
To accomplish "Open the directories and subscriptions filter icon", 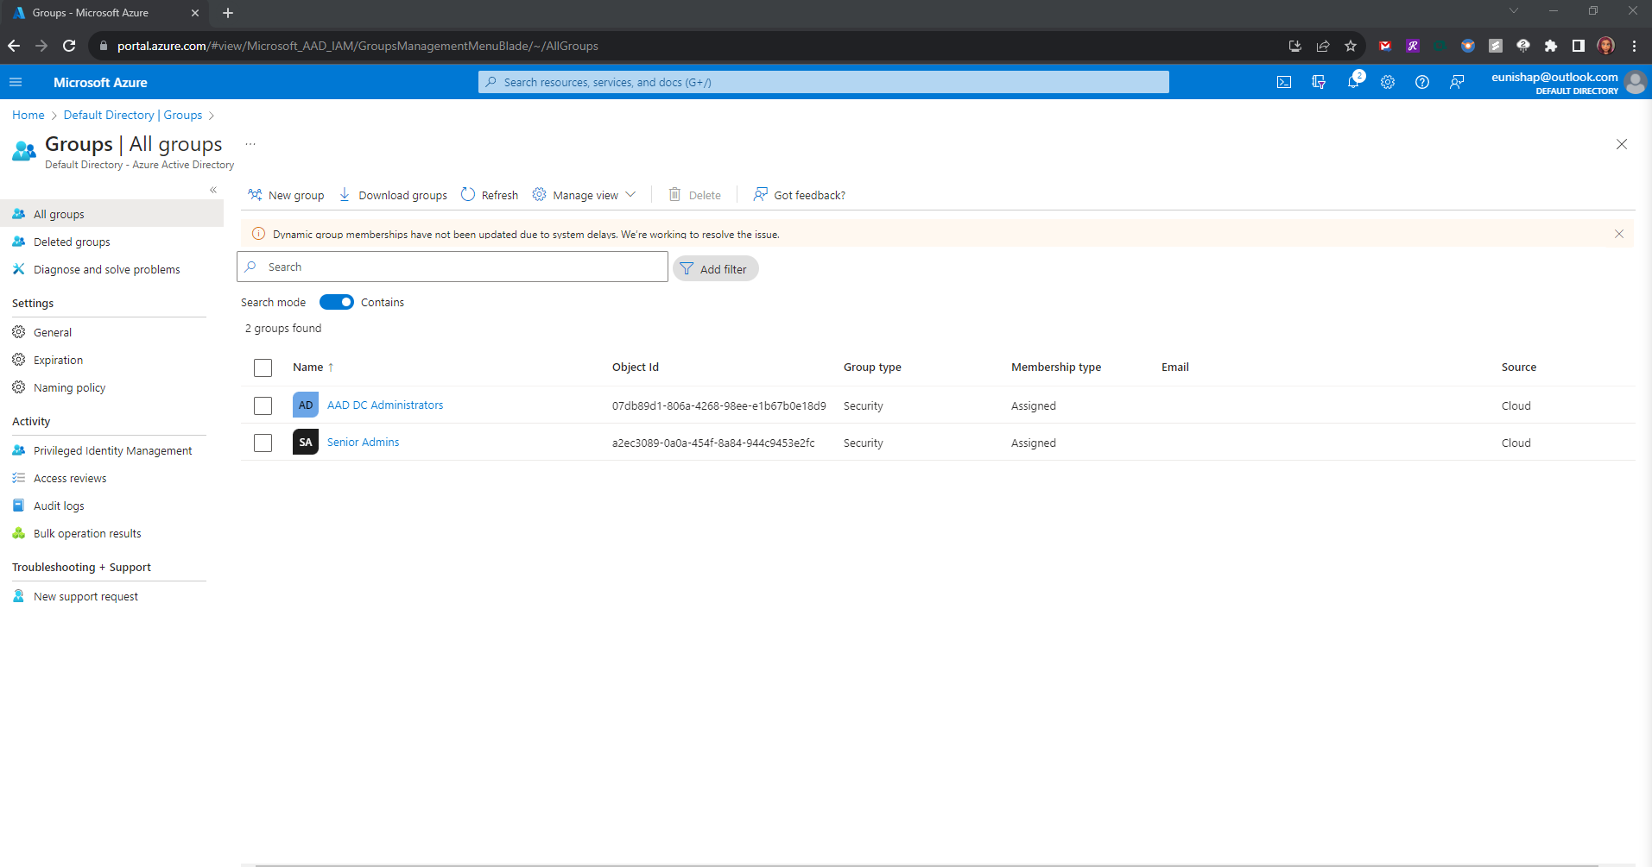I will pos(1318,82).
